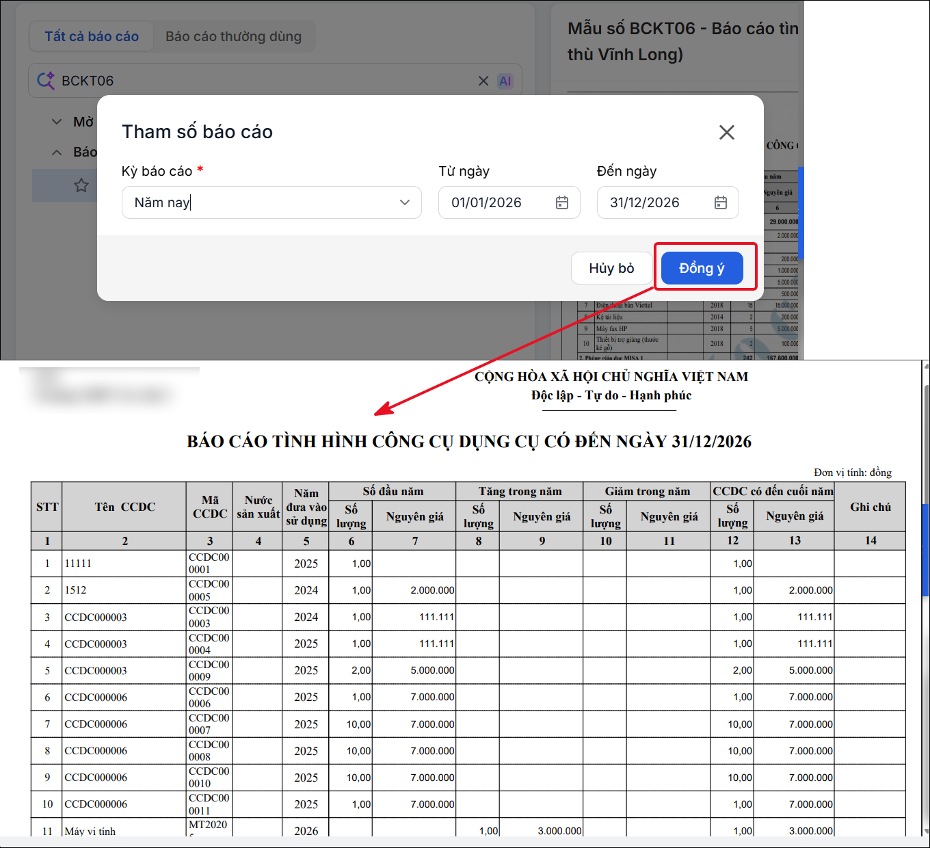
Task: Click the Tên CCDC column header
Action: point(124,507)
